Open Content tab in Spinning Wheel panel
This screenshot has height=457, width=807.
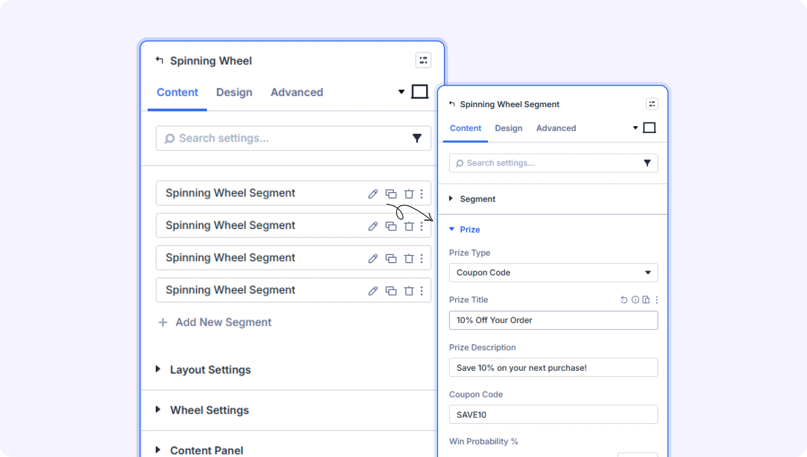coord(177,92)
